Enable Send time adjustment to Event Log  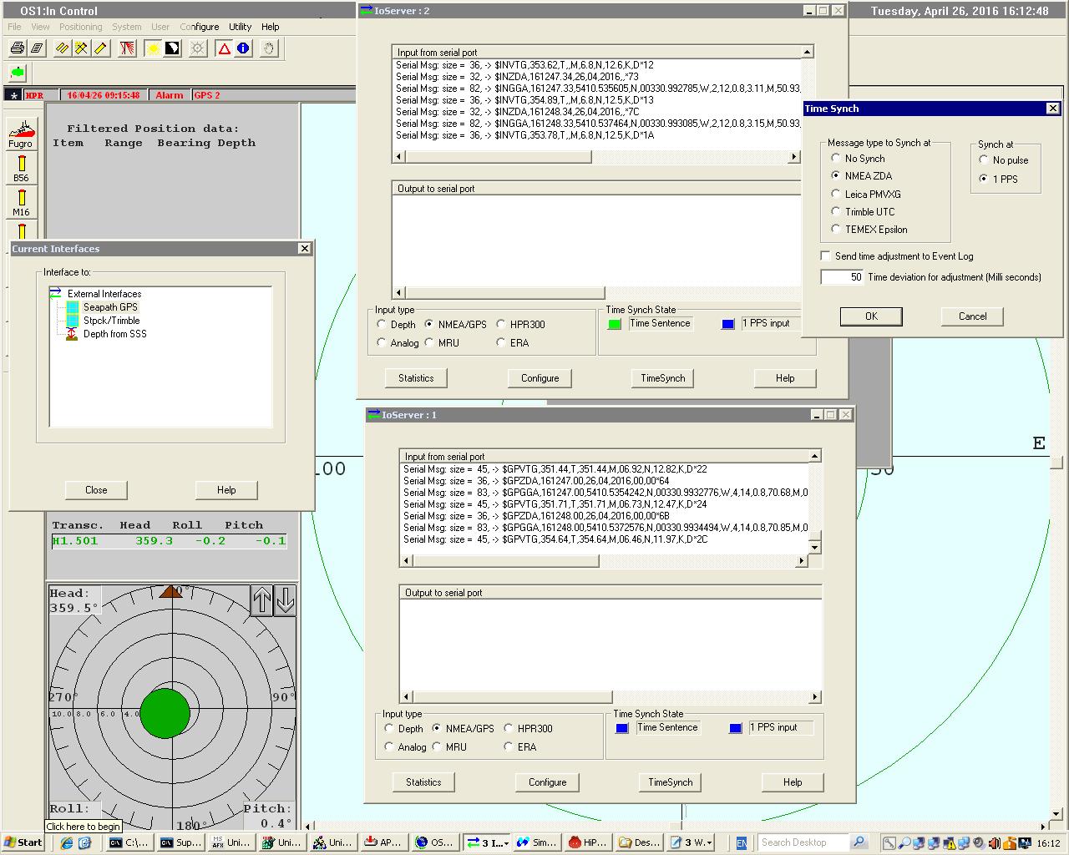click(826, 256)
